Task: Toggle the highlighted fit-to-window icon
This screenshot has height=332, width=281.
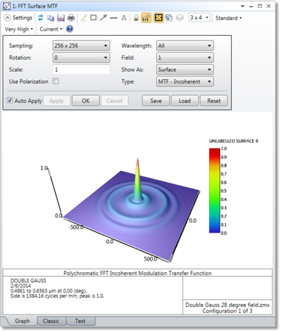Action: 158,18
